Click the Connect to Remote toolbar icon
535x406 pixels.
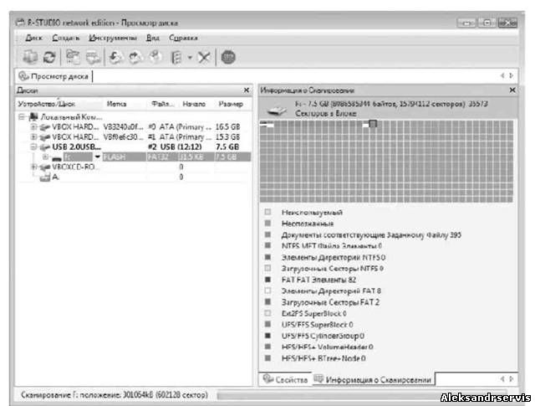[x=30, y=57]
